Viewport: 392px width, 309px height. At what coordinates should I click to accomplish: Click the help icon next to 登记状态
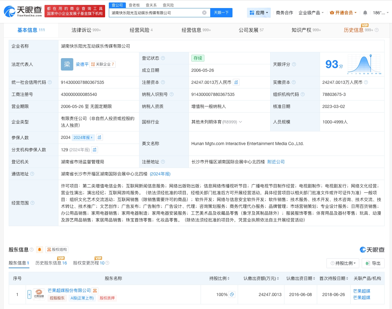(x=163, y=58)
